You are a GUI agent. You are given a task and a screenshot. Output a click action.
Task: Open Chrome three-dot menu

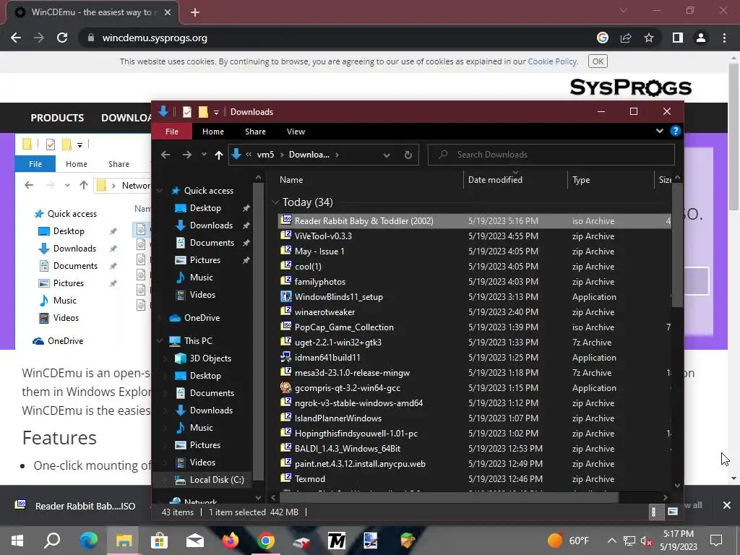pos(724,38)
